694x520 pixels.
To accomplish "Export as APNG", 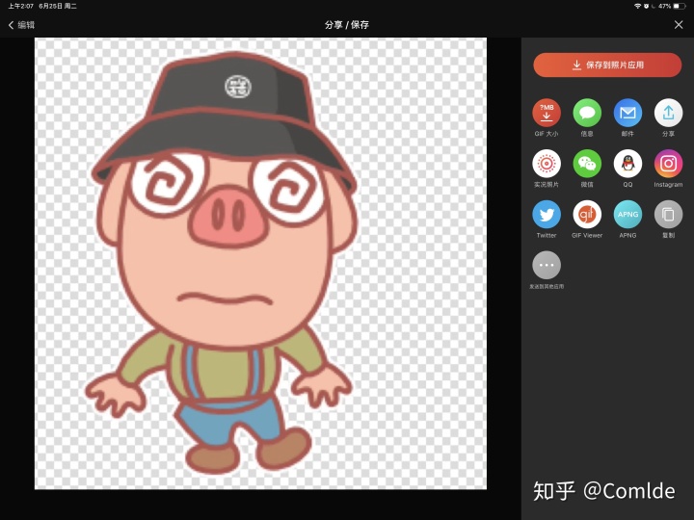I will pos(627,215).
